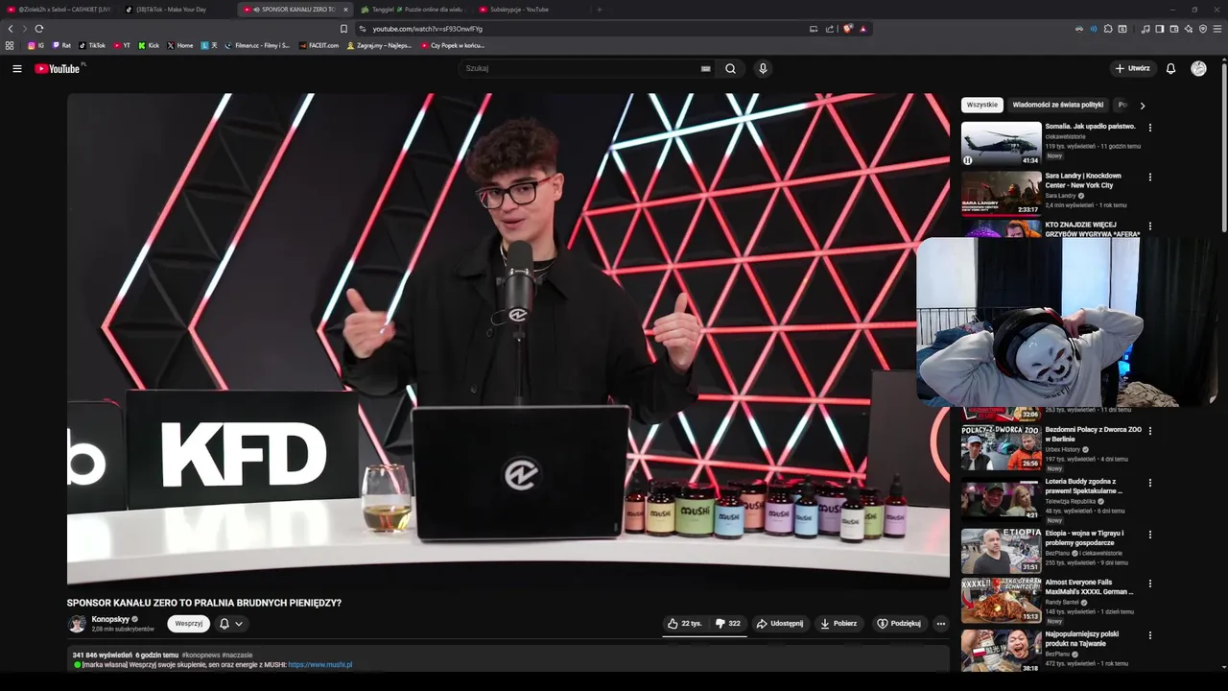Open the Sara Landry Knockdown Center thumbnail
The image size is (1228, 691).
coord(1001,193)
